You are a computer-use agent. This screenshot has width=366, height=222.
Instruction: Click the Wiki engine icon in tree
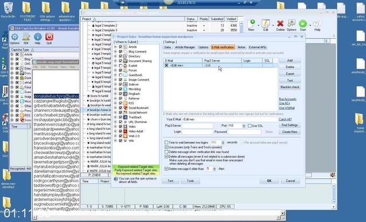[x=125, y=141]
